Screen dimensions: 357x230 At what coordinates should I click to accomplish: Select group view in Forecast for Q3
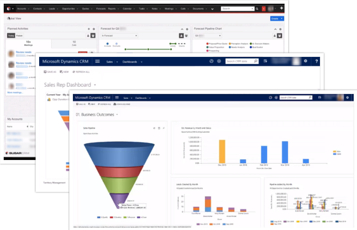point(186,35)
